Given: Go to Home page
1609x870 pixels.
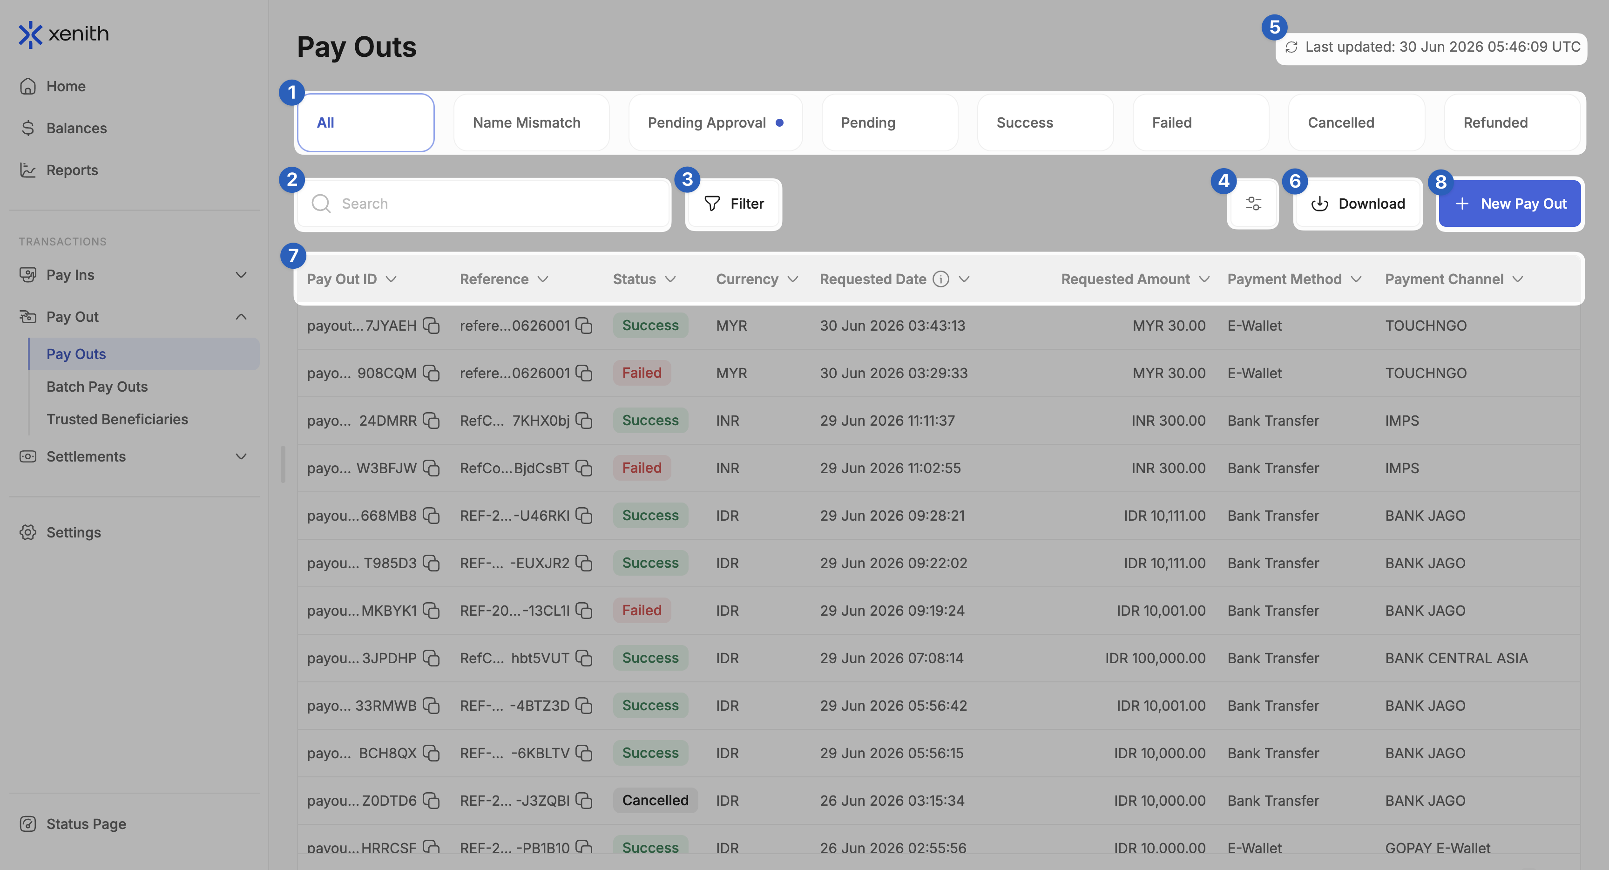Looking at the screenshot, I should 66,86.
